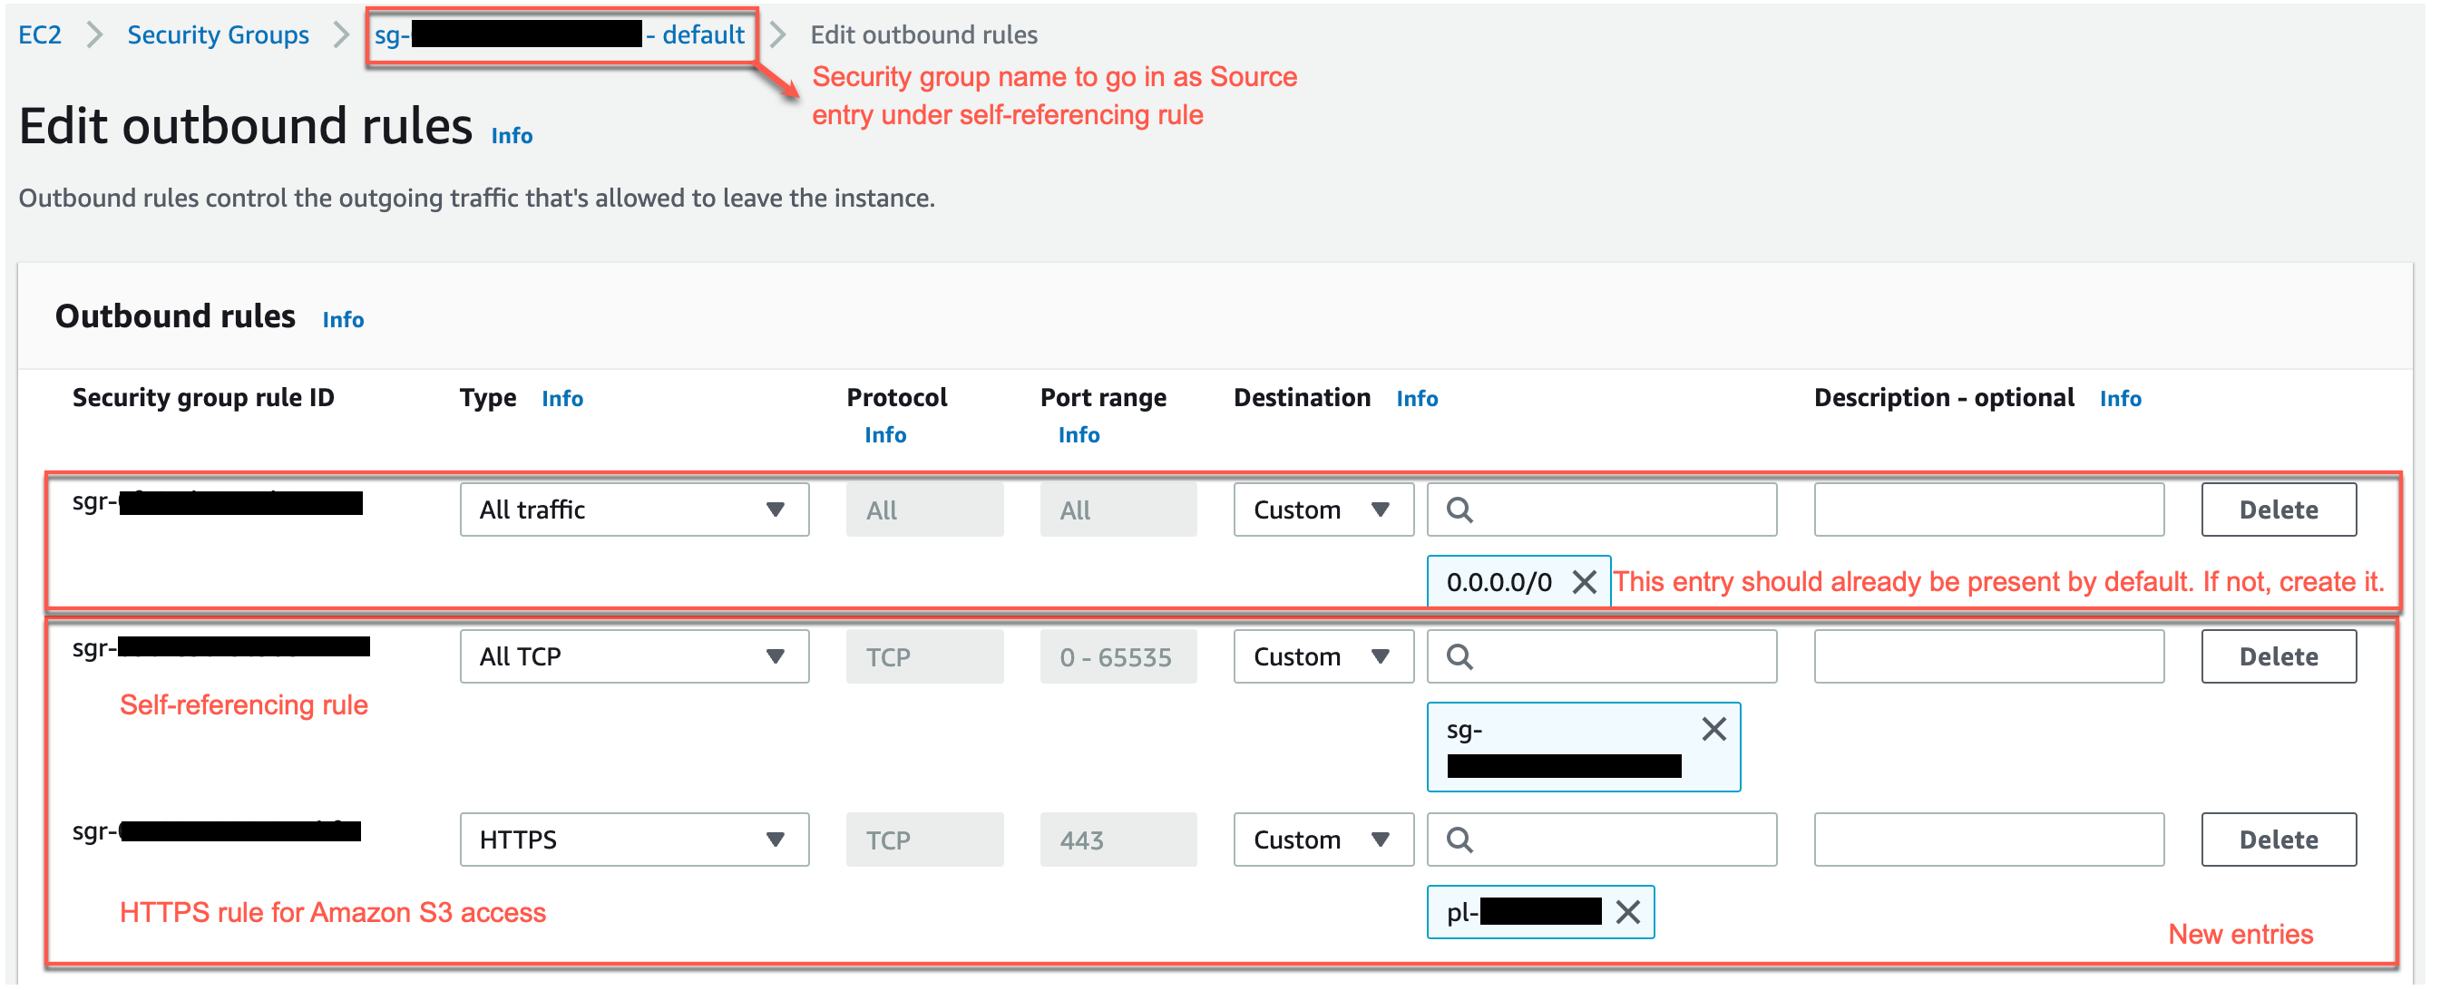2460x990 pixels.
Task: Open the All traffic type dropdown
Action: point(634,510)
